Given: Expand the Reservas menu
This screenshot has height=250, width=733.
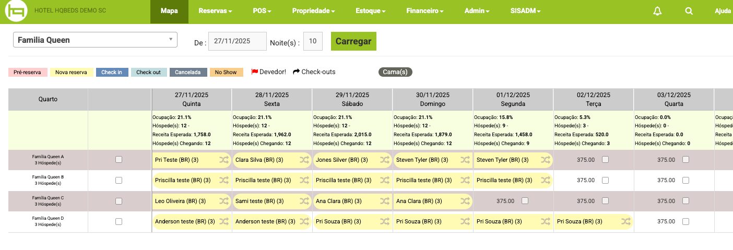Looking at the screenshot, I should click(215, 11).
